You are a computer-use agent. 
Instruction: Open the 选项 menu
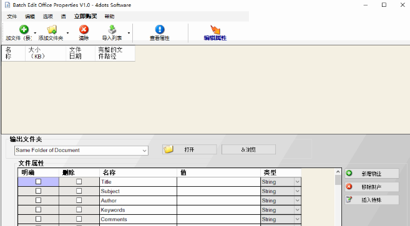click(48, 16)
